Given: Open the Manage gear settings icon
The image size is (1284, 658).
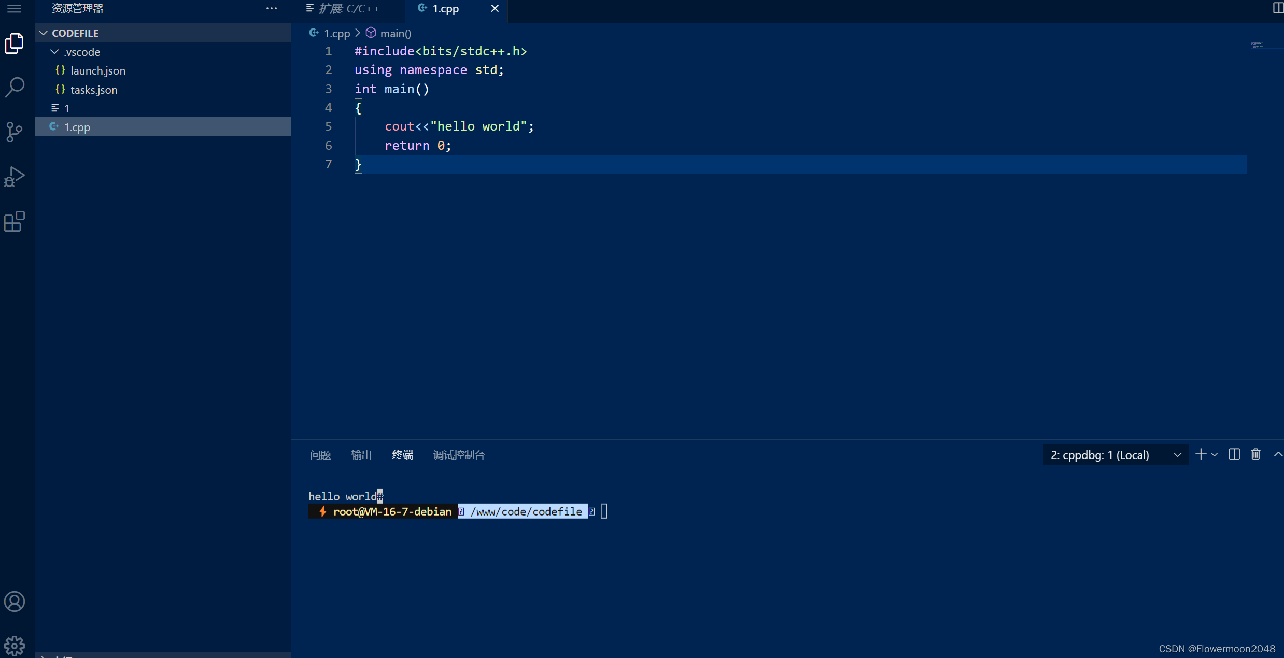Looking at the screenshot, I should pyautogui.click(x=14, y=646).
